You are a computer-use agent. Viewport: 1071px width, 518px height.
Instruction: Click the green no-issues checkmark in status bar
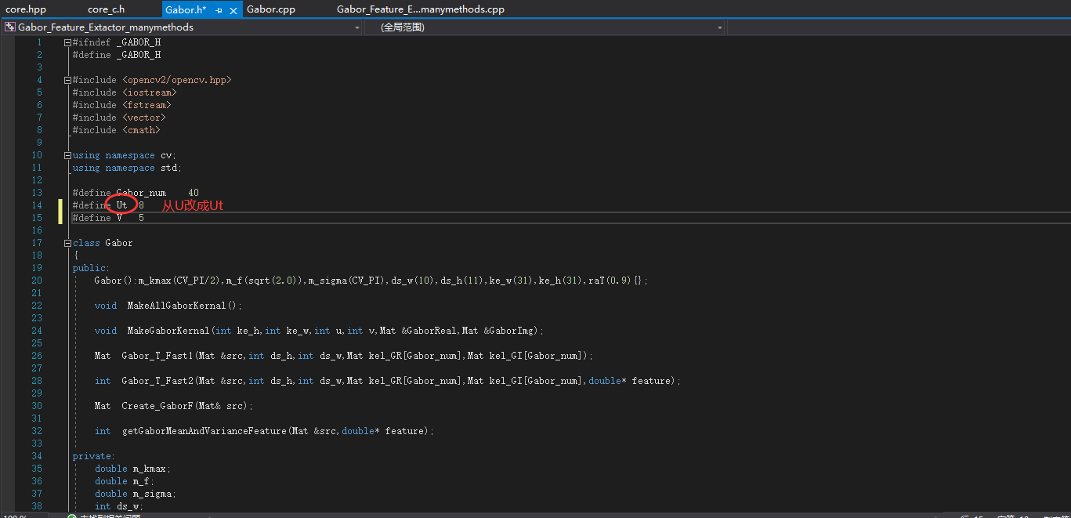pyautogui.click(x=73, y=516)
